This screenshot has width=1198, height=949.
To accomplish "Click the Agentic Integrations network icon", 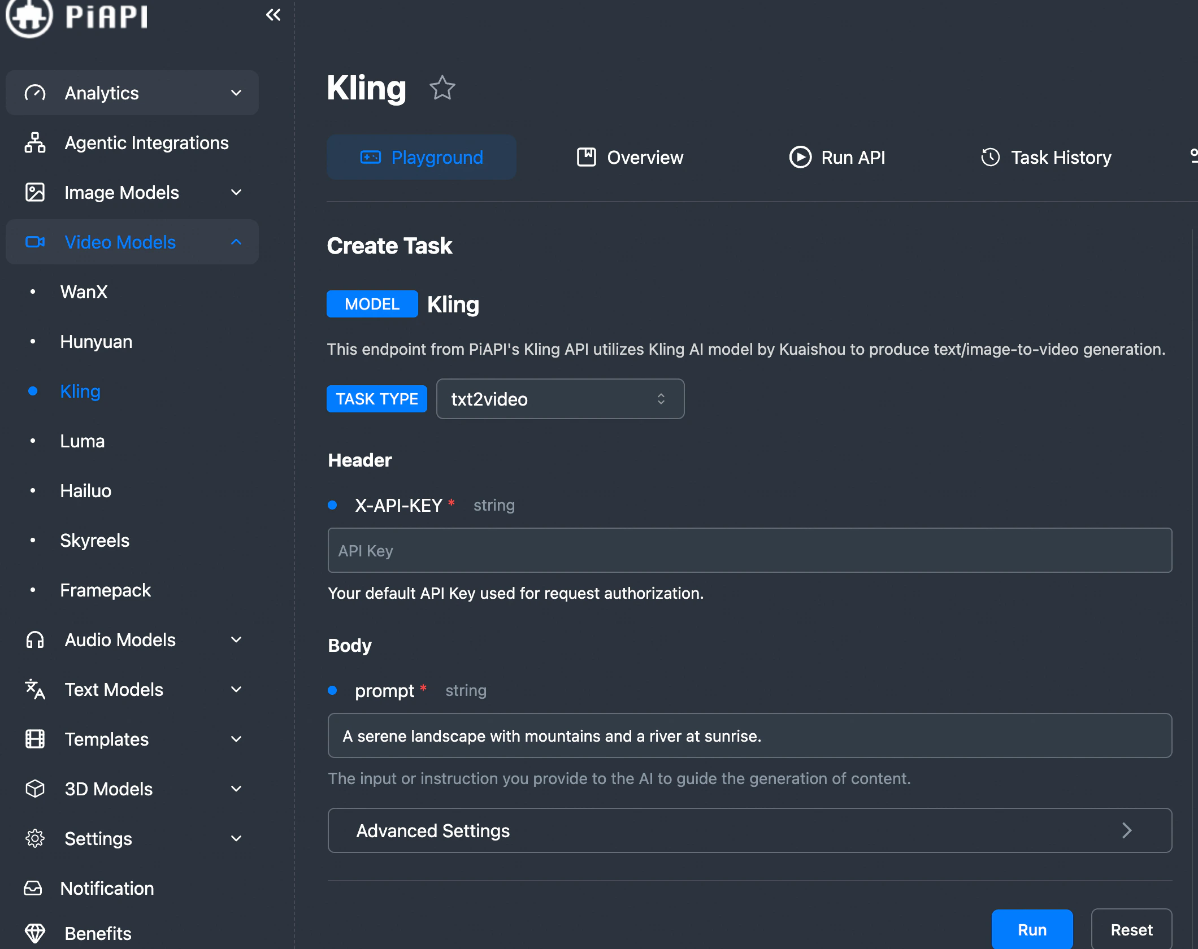I will [x=35, y=142].
